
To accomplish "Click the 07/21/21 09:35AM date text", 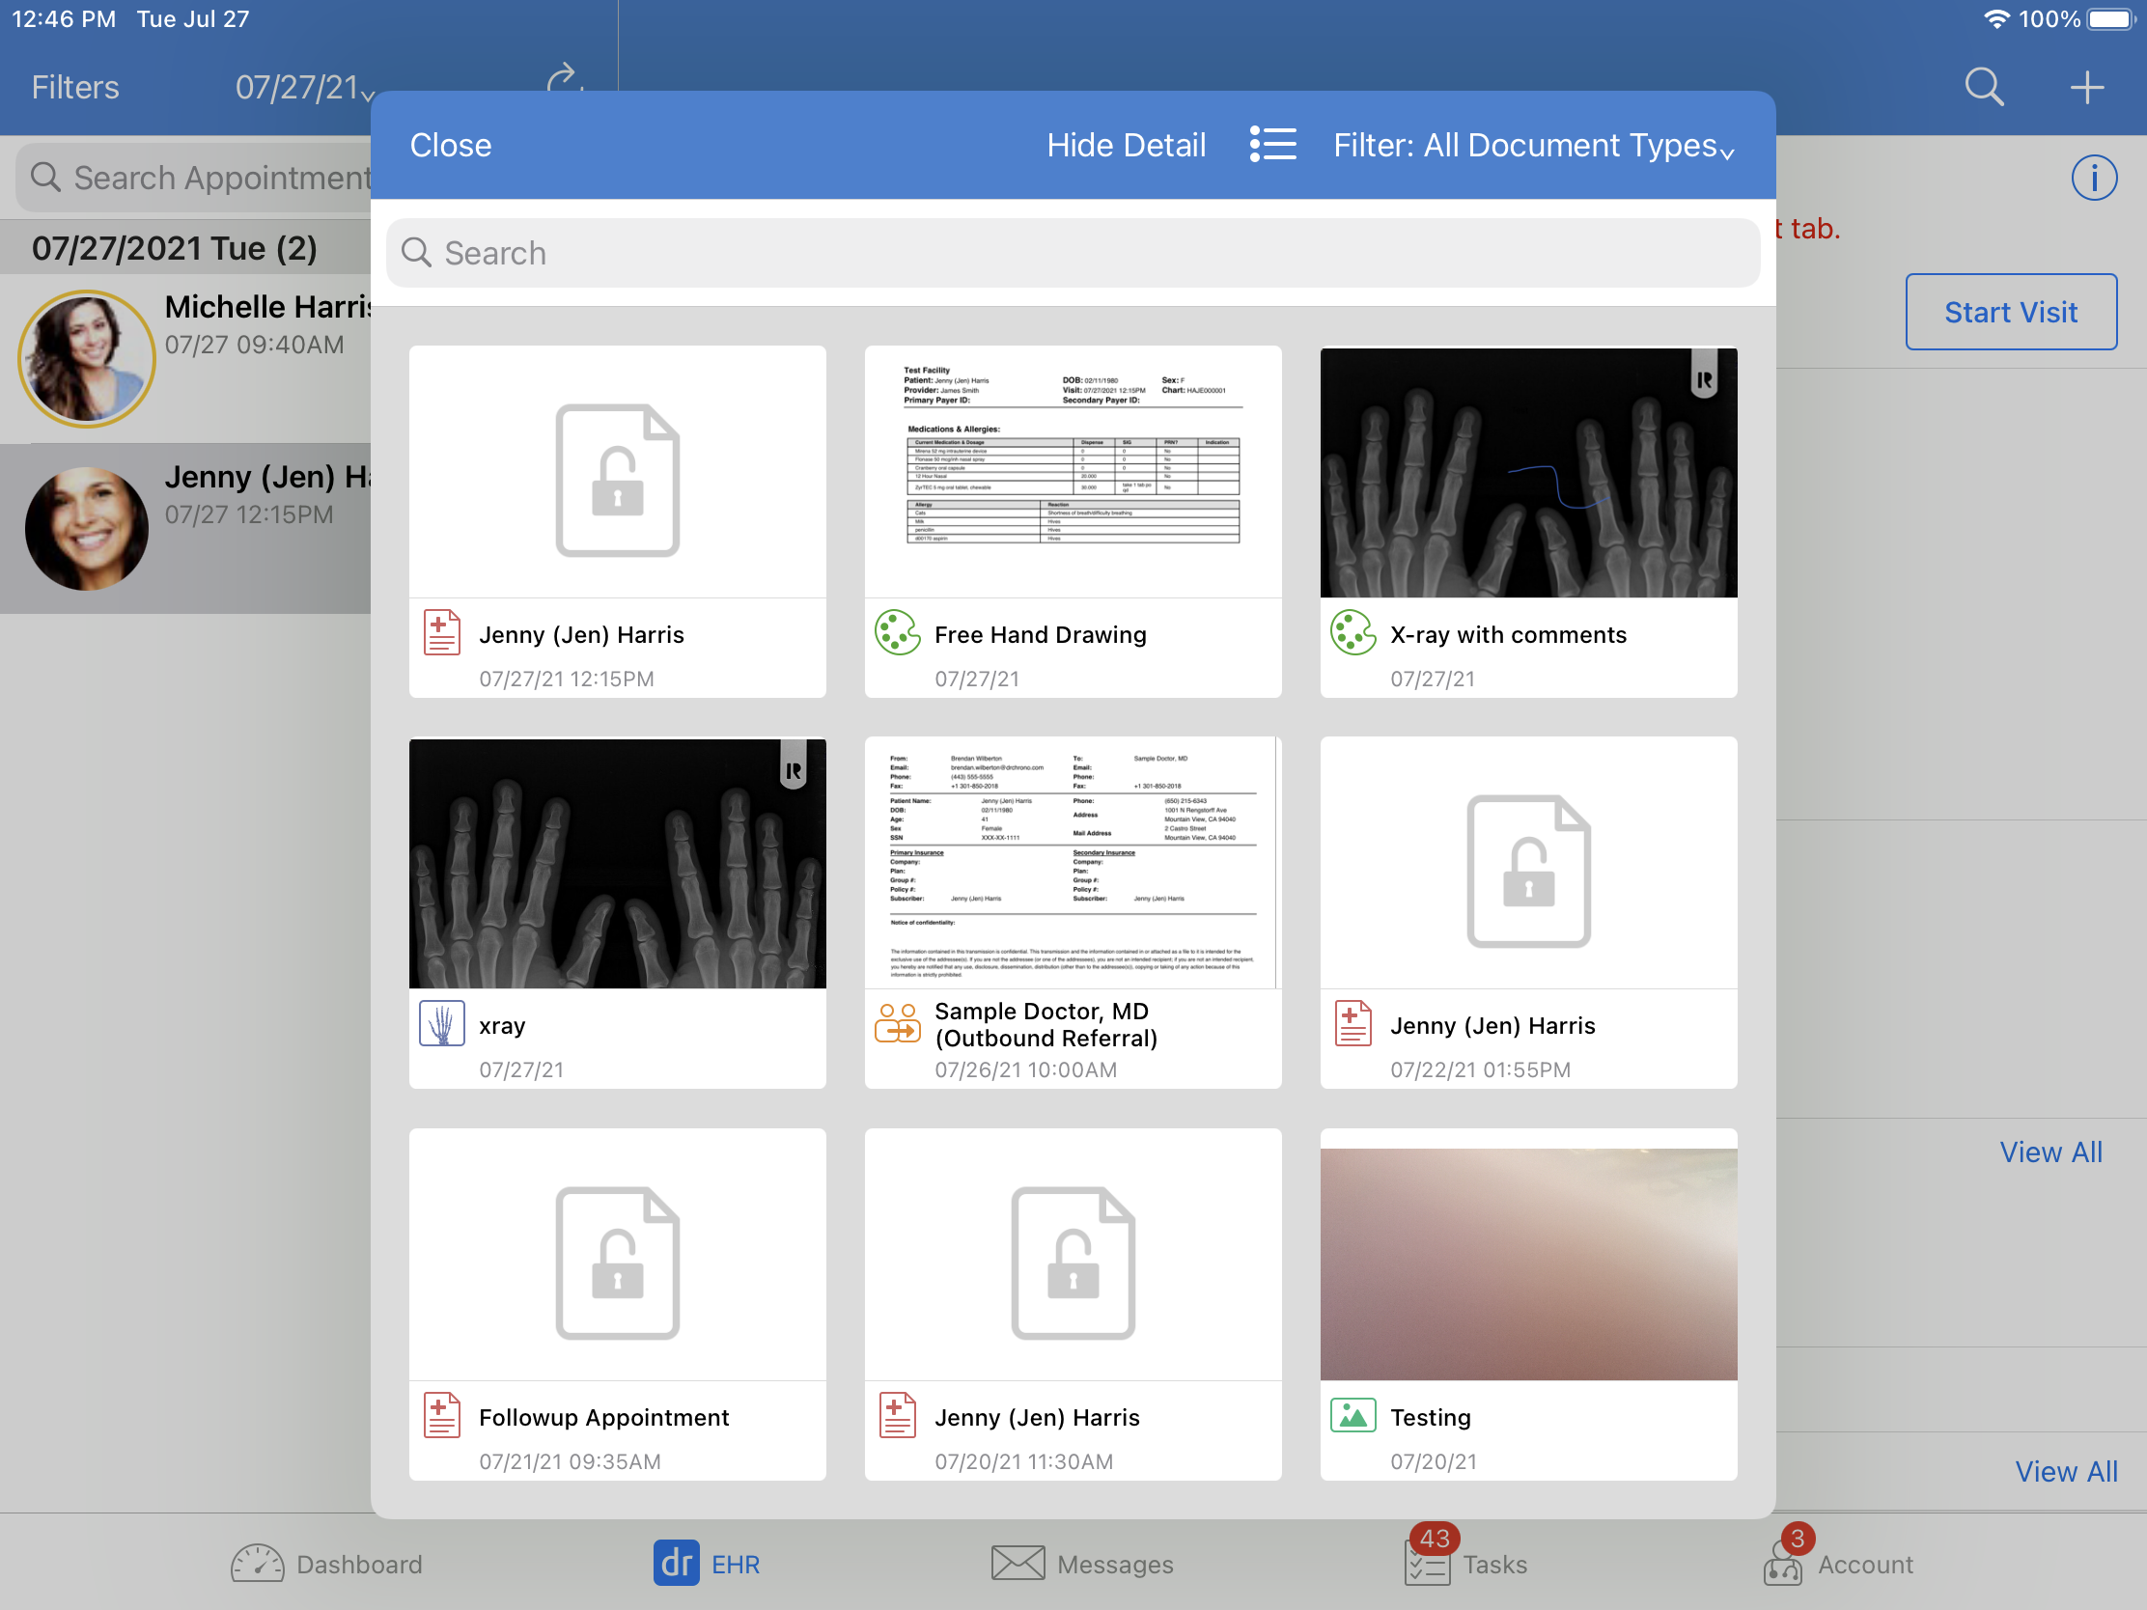I will tap(570, 1461).
